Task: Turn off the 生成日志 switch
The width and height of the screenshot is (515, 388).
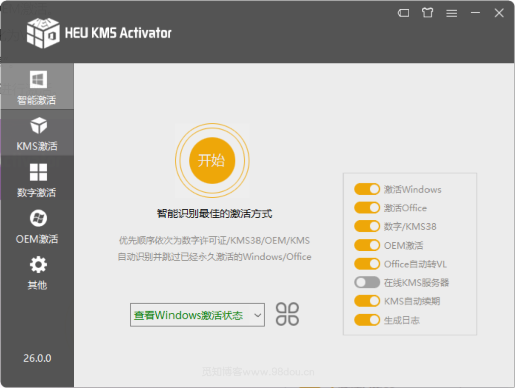Action: [367, 320]
